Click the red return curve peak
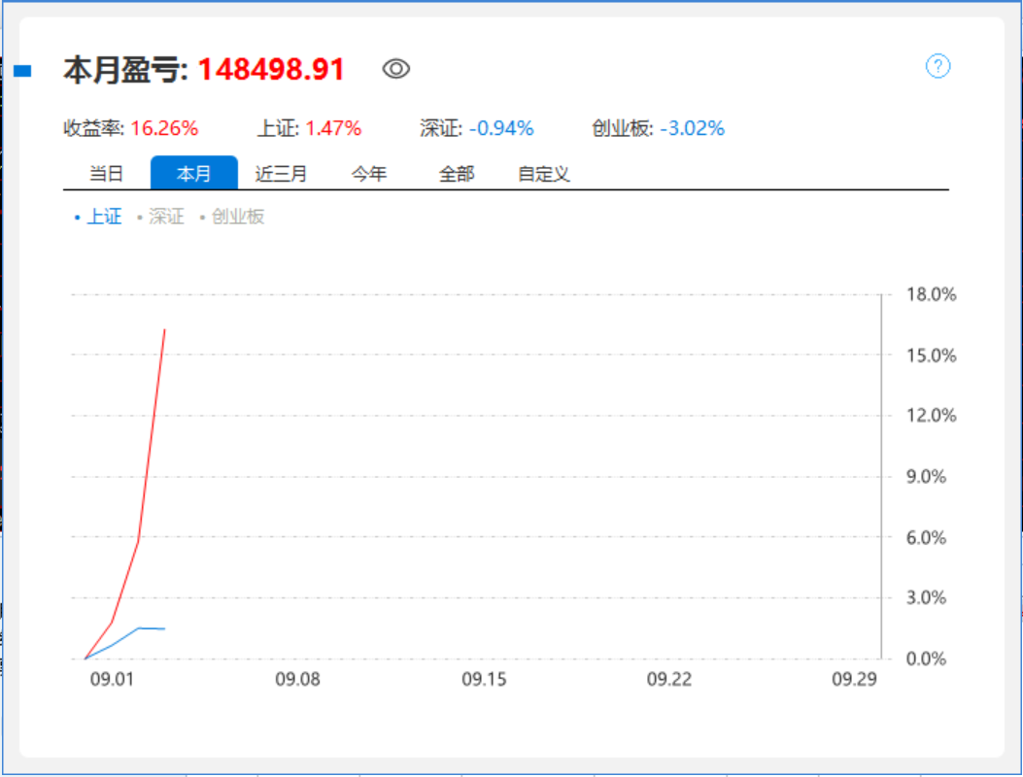The width and height of the screenshot is (1023, 777). [x=164, y=330]
